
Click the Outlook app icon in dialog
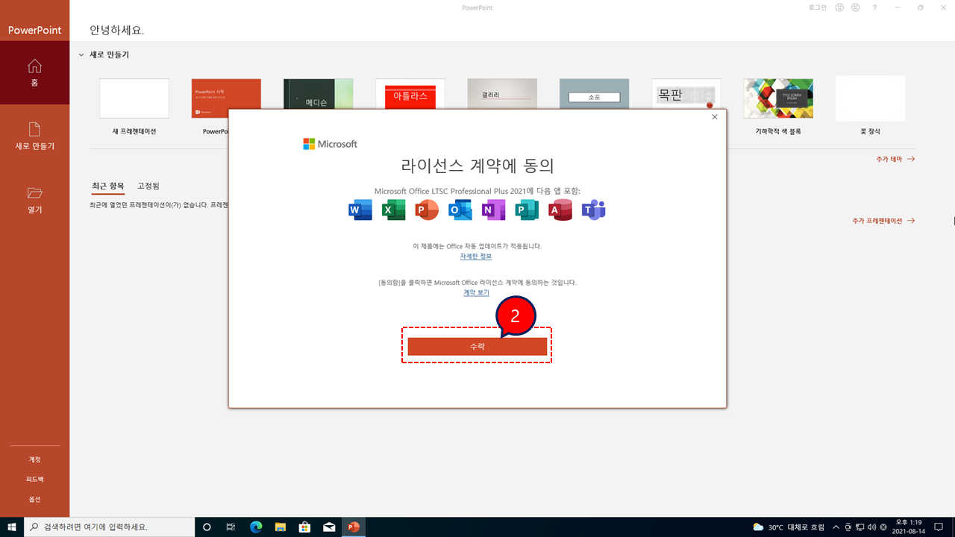click(x=460, y=210)
